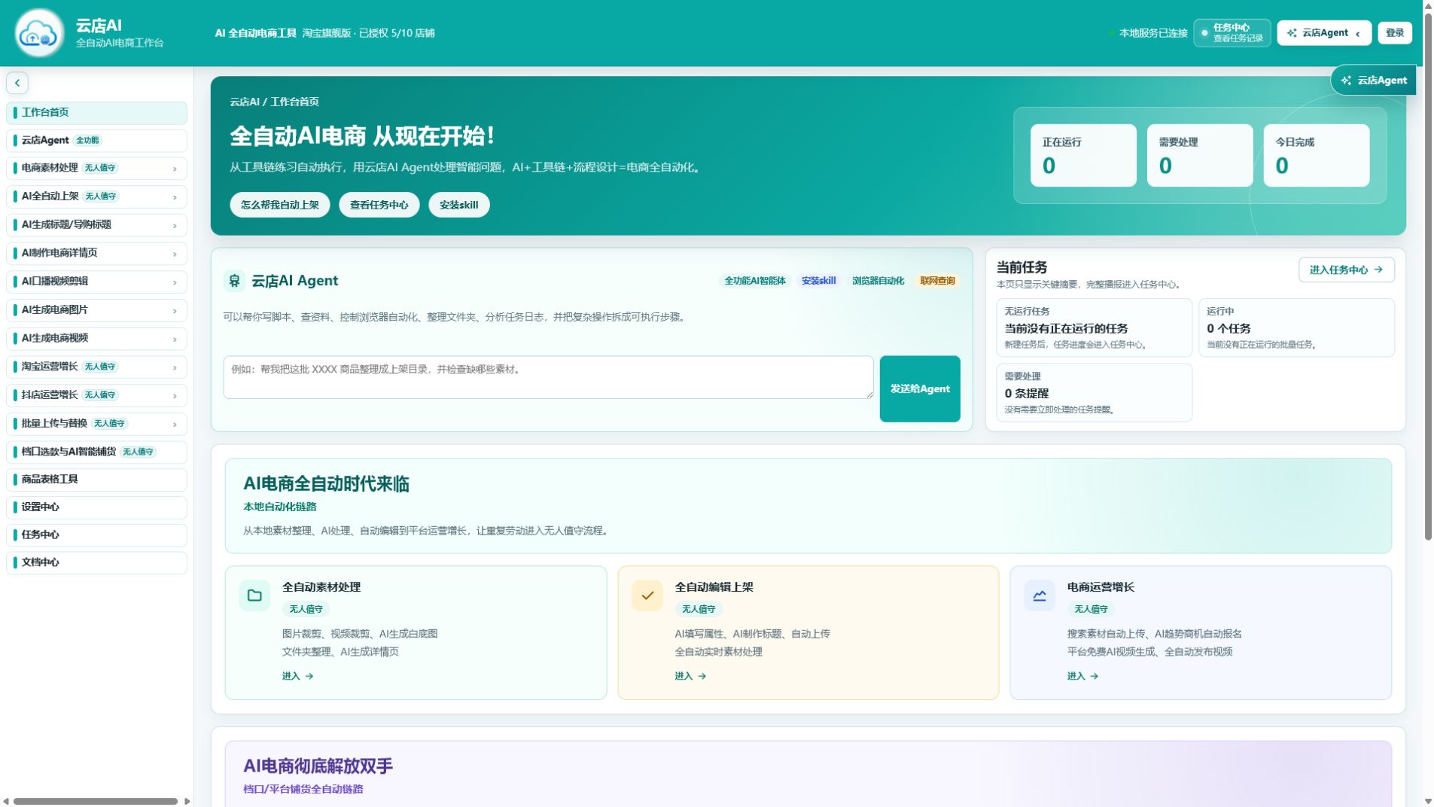Click the sidebar horizontal scrollbar
The width and height of the screenshot is (1434, 807).
tap(96, 802)
